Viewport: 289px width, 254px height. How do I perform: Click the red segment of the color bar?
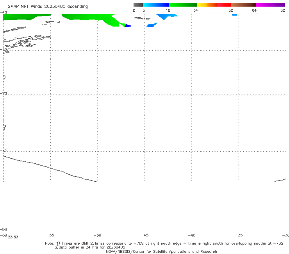(x=224, y=5)
